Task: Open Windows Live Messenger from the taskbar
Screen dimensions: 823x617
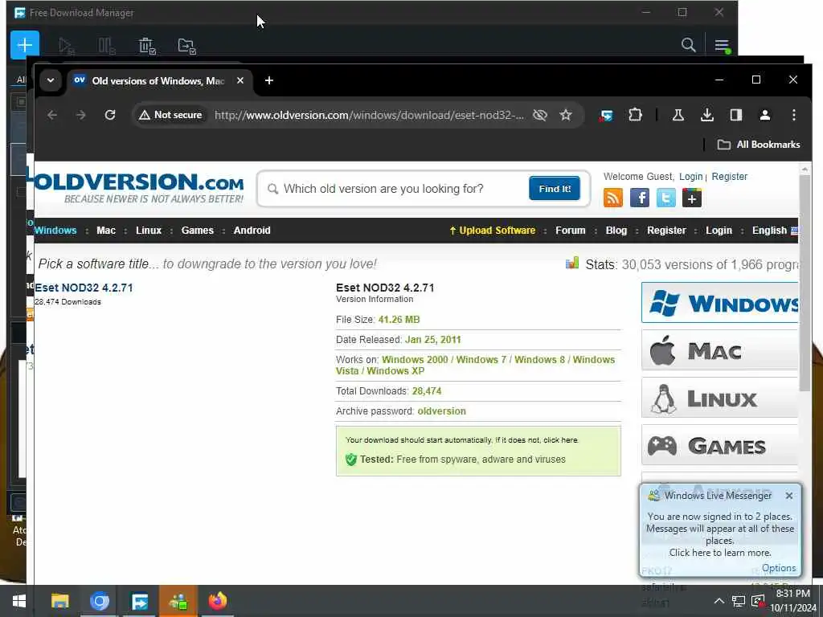Action: tap(178, 601)
